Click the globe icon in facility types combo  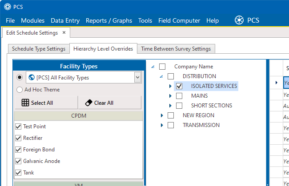32,77
